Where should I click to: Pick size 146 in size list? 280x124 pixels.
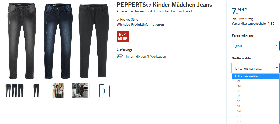(x=256, y=96)
